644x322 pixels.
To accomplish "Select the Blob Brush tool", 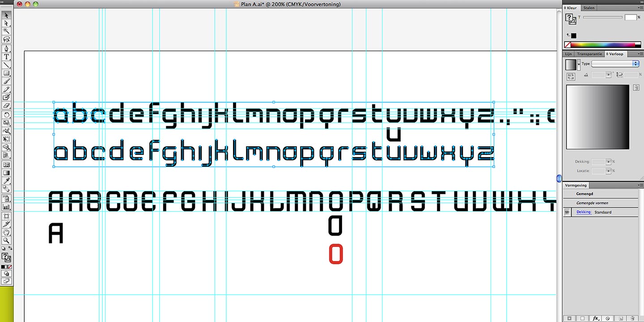I will tap(7, 97).
